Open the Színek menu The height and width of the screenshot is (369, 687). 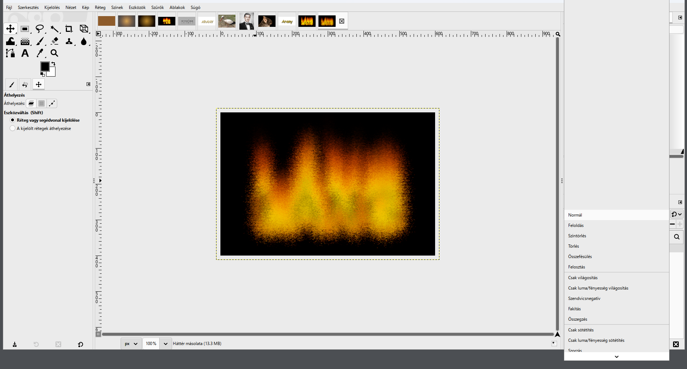click(x=117, y=8)
